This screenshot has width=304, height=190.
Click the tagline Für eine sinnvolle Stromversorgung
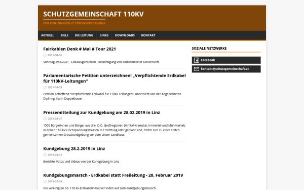pyautogui.click(x=74, y=23)
